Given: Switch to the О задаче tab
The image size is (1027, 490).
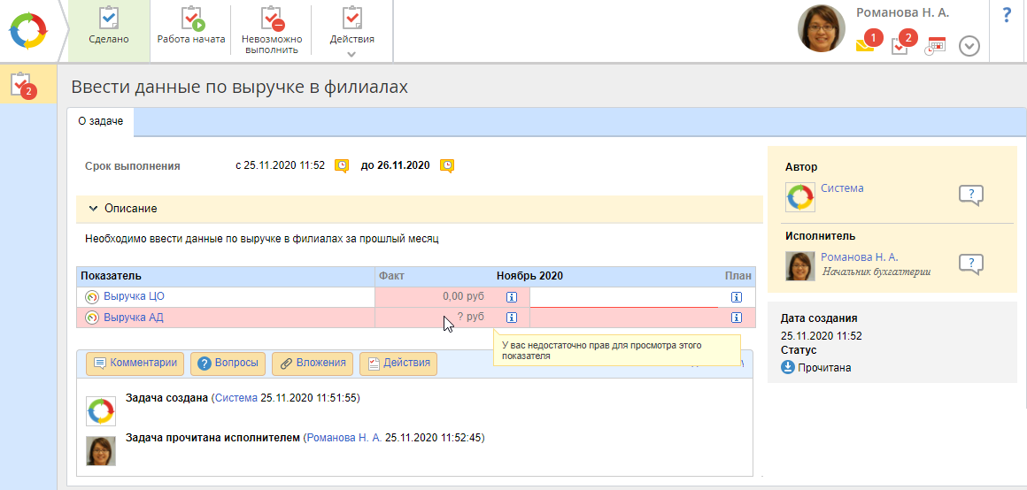Looking at the screenshot, I should pyautogui.click(x=100, y=122).
